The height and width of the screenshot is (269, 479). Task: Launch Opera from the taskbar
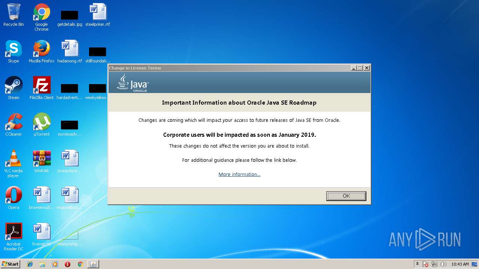coord(68,264)
